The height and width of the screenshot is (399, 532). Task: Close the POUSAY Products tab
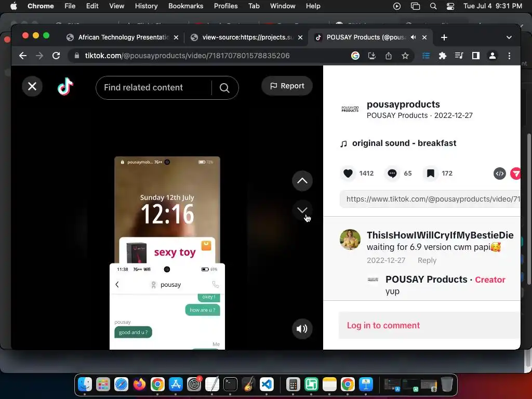coord(424,37)
